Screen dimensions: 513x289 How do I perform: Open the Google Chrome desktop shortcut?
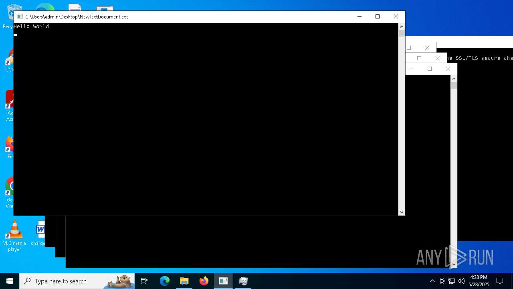click(9, 193)
